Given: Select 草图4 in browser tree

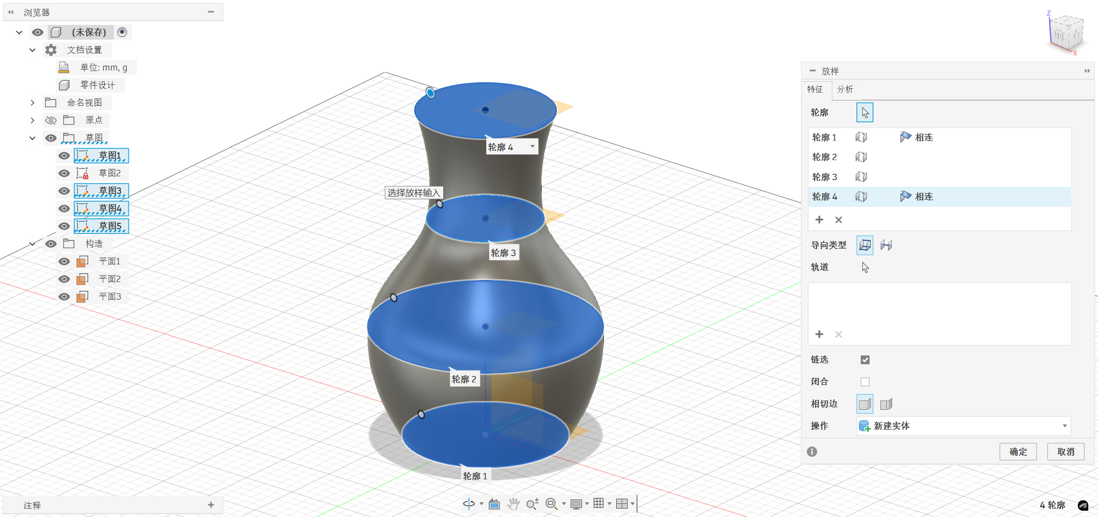Looking at the screenshot, I should coord(101,209).
